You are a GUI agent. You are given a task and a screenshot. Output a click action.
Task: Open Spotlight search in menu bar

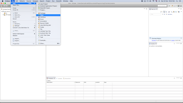click(x=177, y=1)
